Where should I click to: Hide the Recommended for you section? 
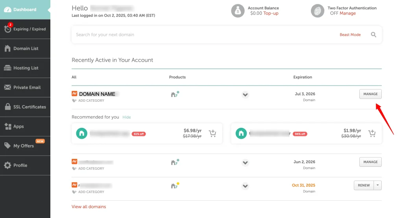tap(126, 117)
